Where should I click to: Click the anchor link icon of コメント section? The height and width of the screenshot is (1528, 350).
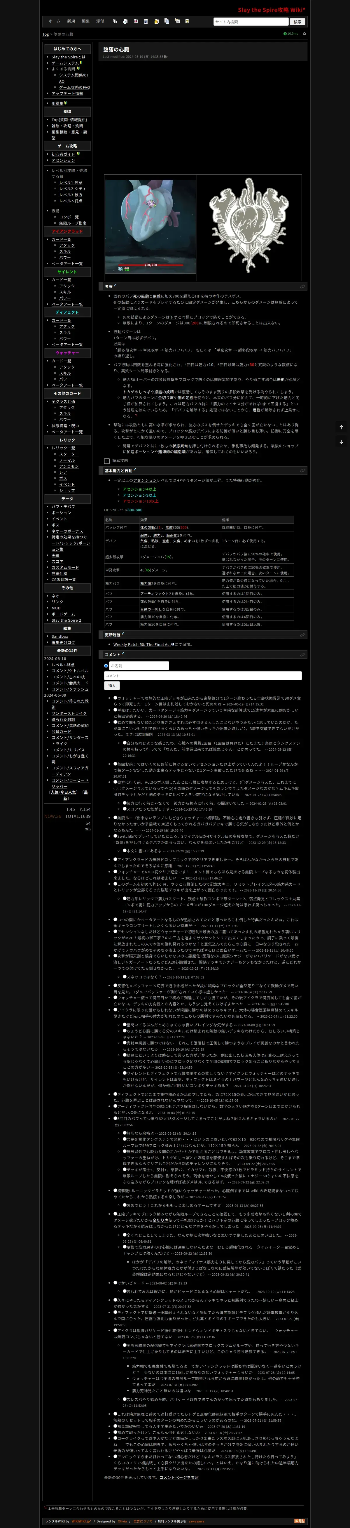(302, 655)
